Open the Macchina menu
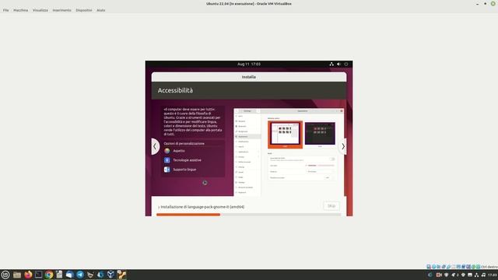The height and width of the screenshot is (280, 498). [x=21, y=10]
